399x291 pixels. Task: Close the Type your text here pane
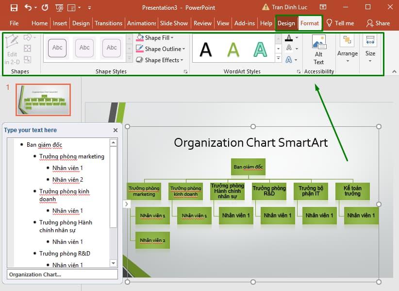coord(115,130)
